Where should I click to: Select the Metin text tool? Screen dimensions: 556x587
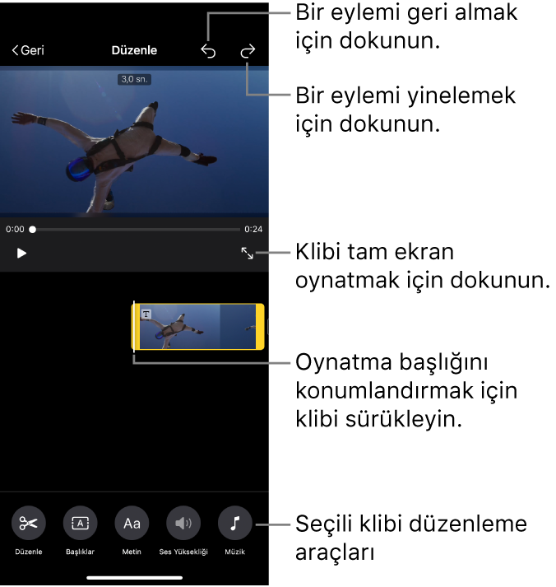point(132,523)
